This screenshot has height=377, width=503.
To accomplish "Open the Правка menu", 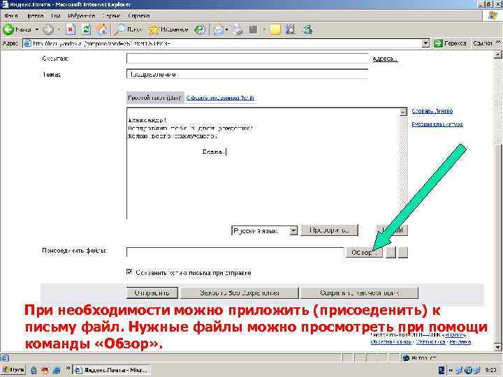I will pos(36,15).
